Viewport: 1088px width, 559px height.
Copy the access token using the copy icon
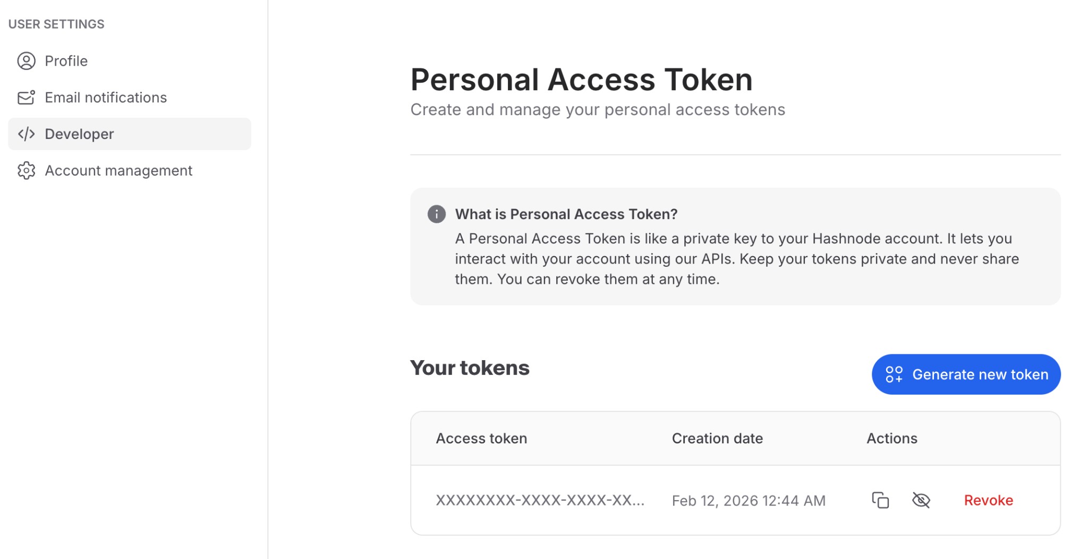point(880,500)
